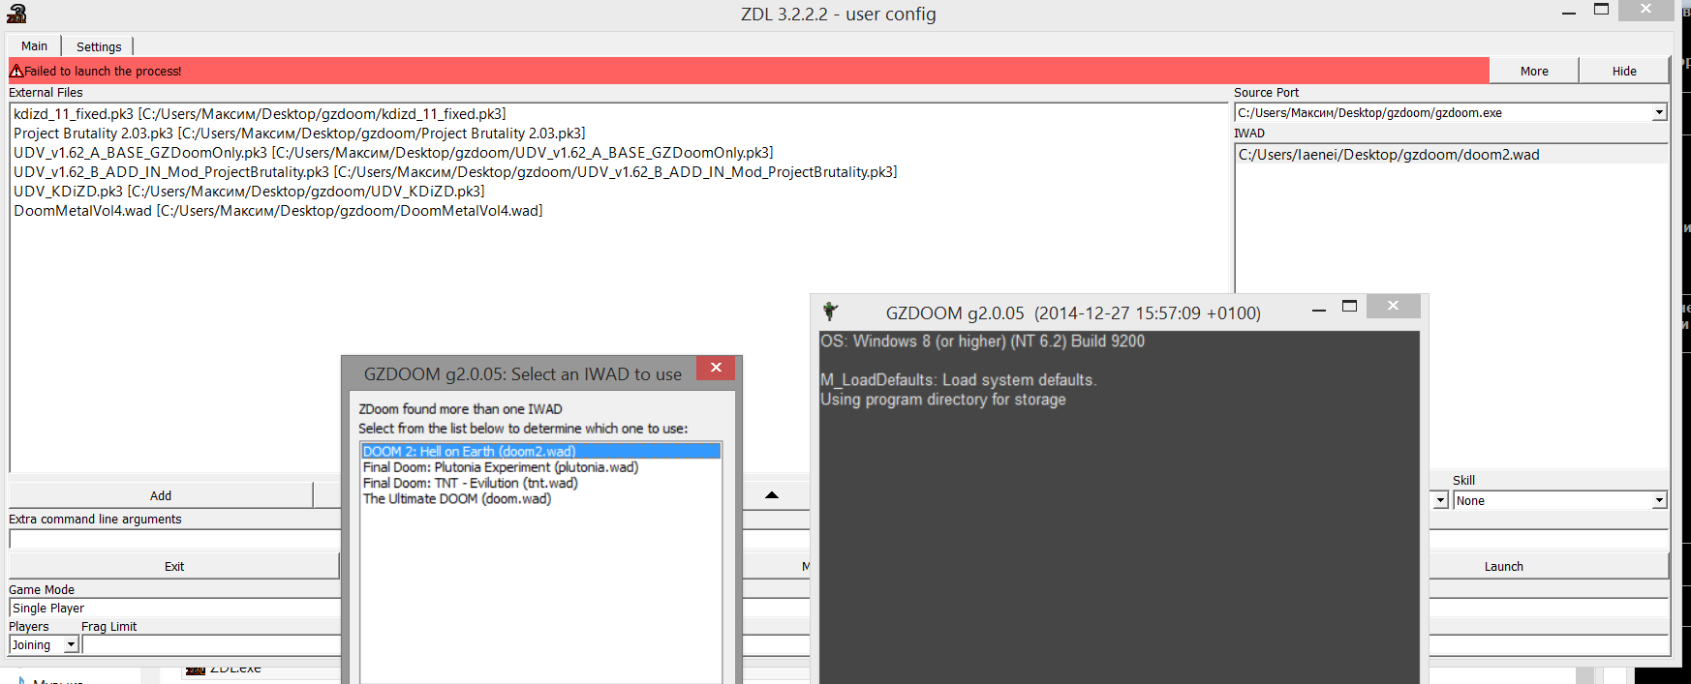Image resolution: width=1691 pixels, height=684 pixels.
Task: Choose Final Doom: Plutonia Experiment IWAD
Action: 501,467
